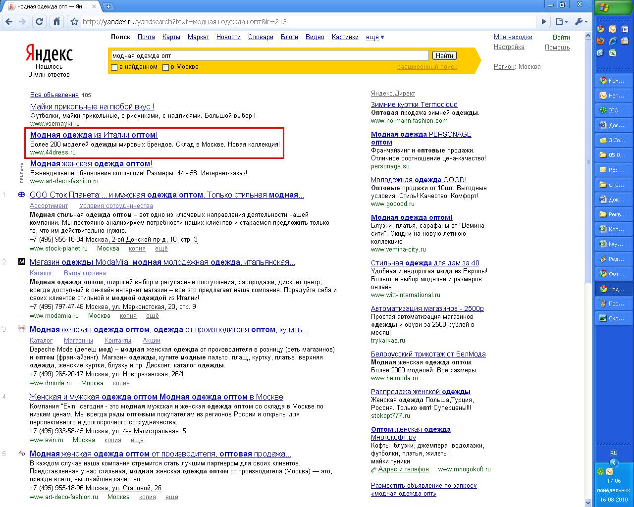
Task: Go back with the browser back arrow
Action: [8, 21]
